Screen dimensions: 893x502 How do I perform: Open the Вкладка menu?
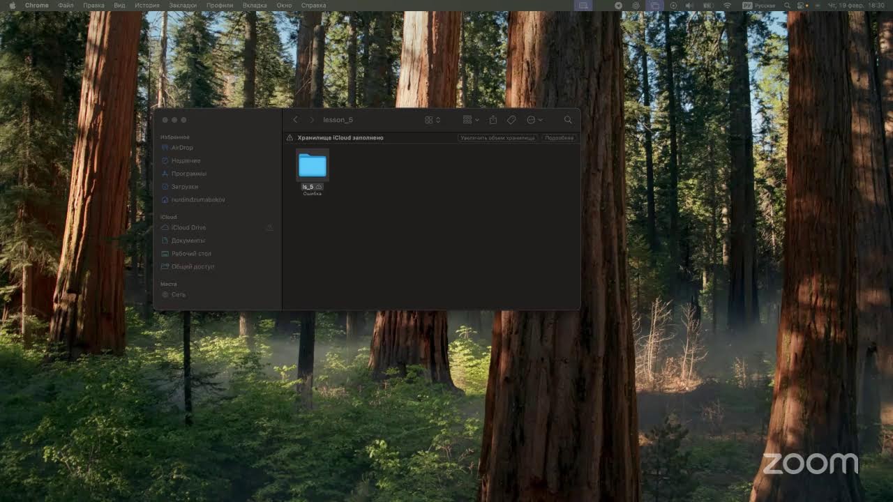[x=255, y=6]
